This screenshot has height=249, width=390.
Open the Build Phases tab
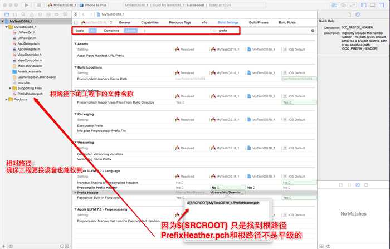point(259,22)
